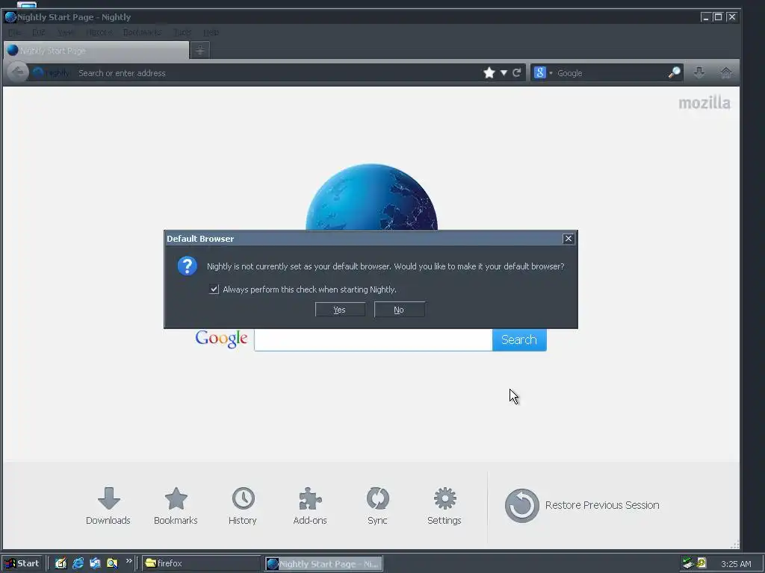Click the magnifier folder quick launch icon
765x573 pixels.
(112, 563)
